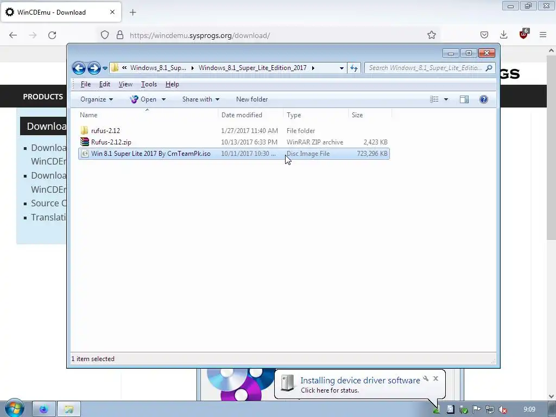
Task: Click the tracking protection shield icon
Action: coord(105,35)
